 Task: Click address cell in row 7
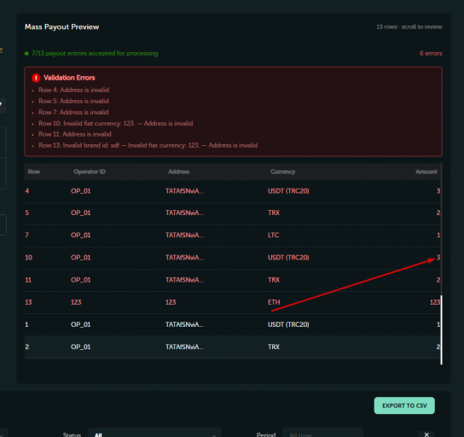(x=184, y=235)
